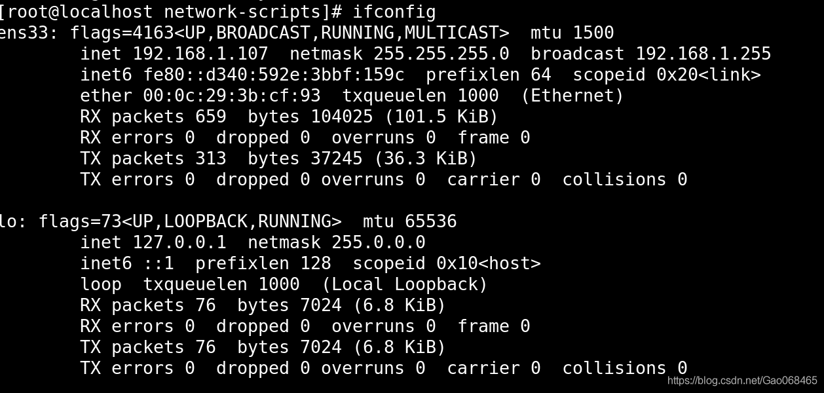The height and width of the screenshot is (393, 824).
Task: Click the (Ethernet) label
Action: click(x=572, y=96)
